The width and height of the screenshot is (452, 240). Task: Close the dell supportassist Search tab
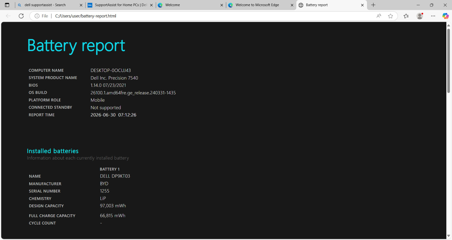tap(81, 5)
